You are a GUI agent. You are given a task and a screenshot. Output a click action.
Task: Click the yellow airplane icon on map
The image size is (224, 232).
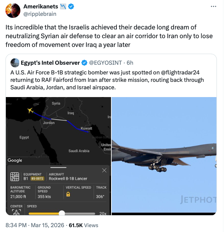point(31,111)
